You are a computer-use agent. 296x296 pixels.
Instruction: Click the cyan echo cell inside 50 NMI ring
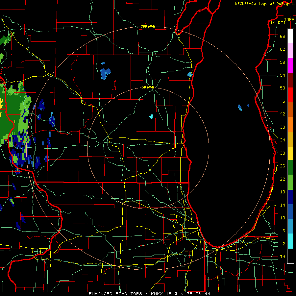(x=151, y=116)
